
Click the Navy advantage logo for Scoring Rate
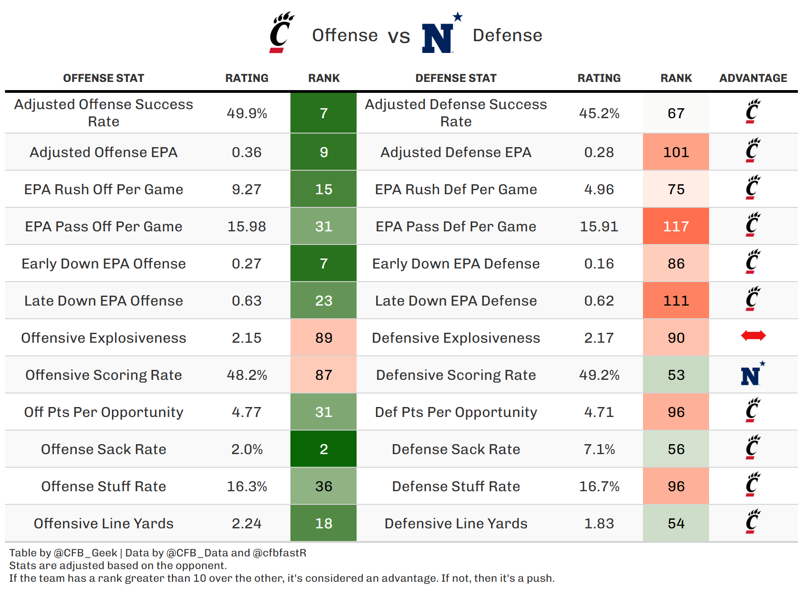pos(752,374)
